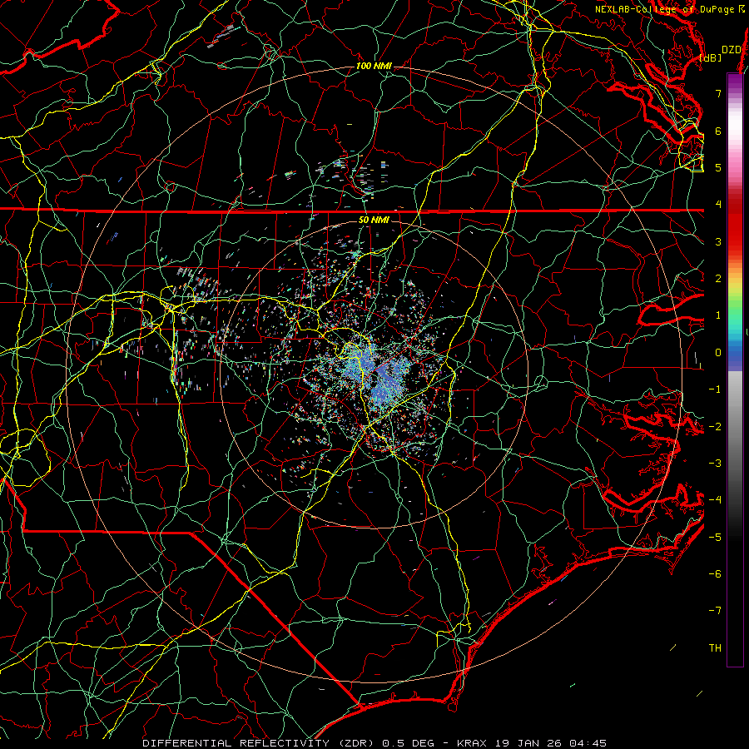Click the 100 NMI range ring label
Screen dimensions: 749x749
point(374,66)
